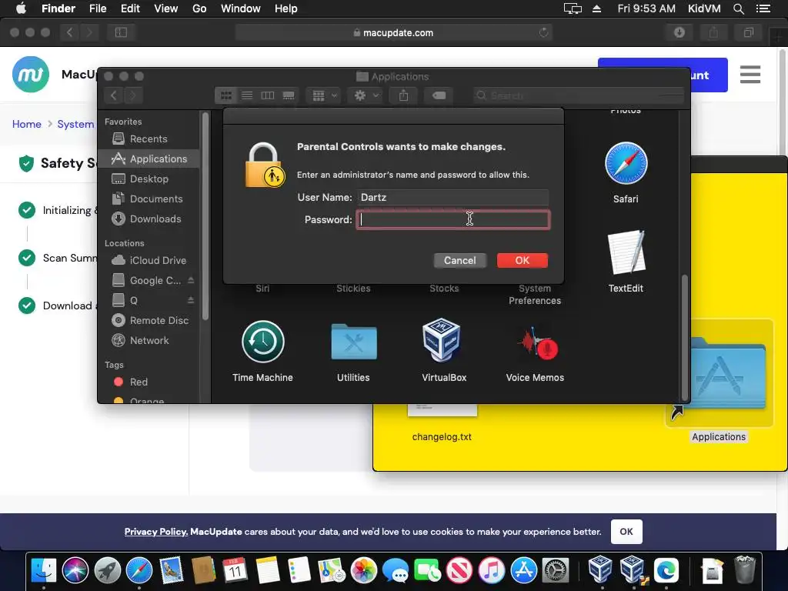Open the Help menu

pos(286,8)
